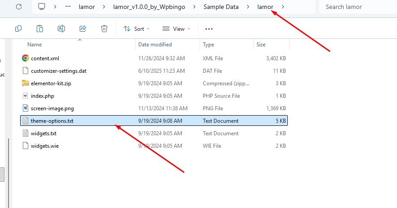
Task: Show hidden breadcrumb path via ellipsis
Action: [x=68, y=7]
